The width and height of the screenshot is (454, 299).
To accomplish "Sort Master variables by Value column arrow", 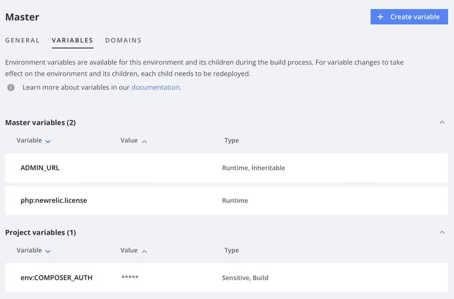I will [x=144, y=141].
